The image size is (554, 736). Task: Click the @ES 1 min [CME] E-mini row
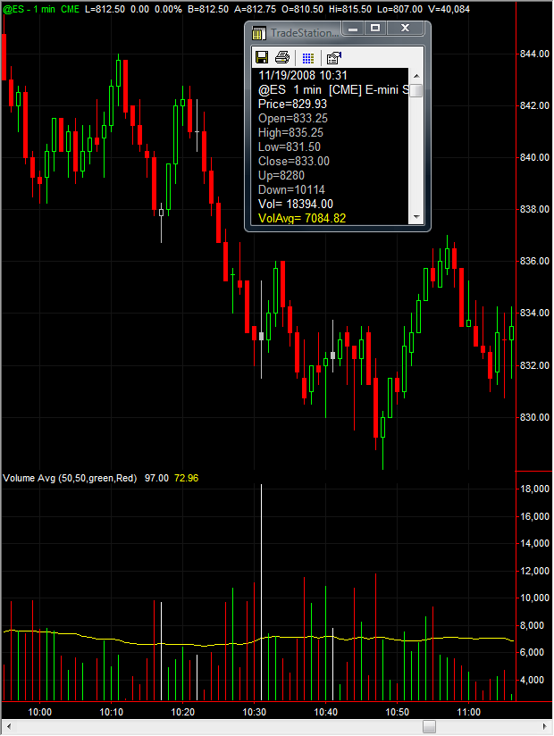click(x=333, y=89)
